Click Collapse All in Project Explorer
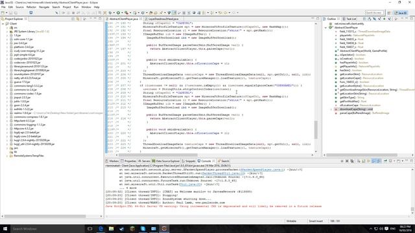Image resolution: width=415 pixels, height=233 pixels. (x=73, y=19)
